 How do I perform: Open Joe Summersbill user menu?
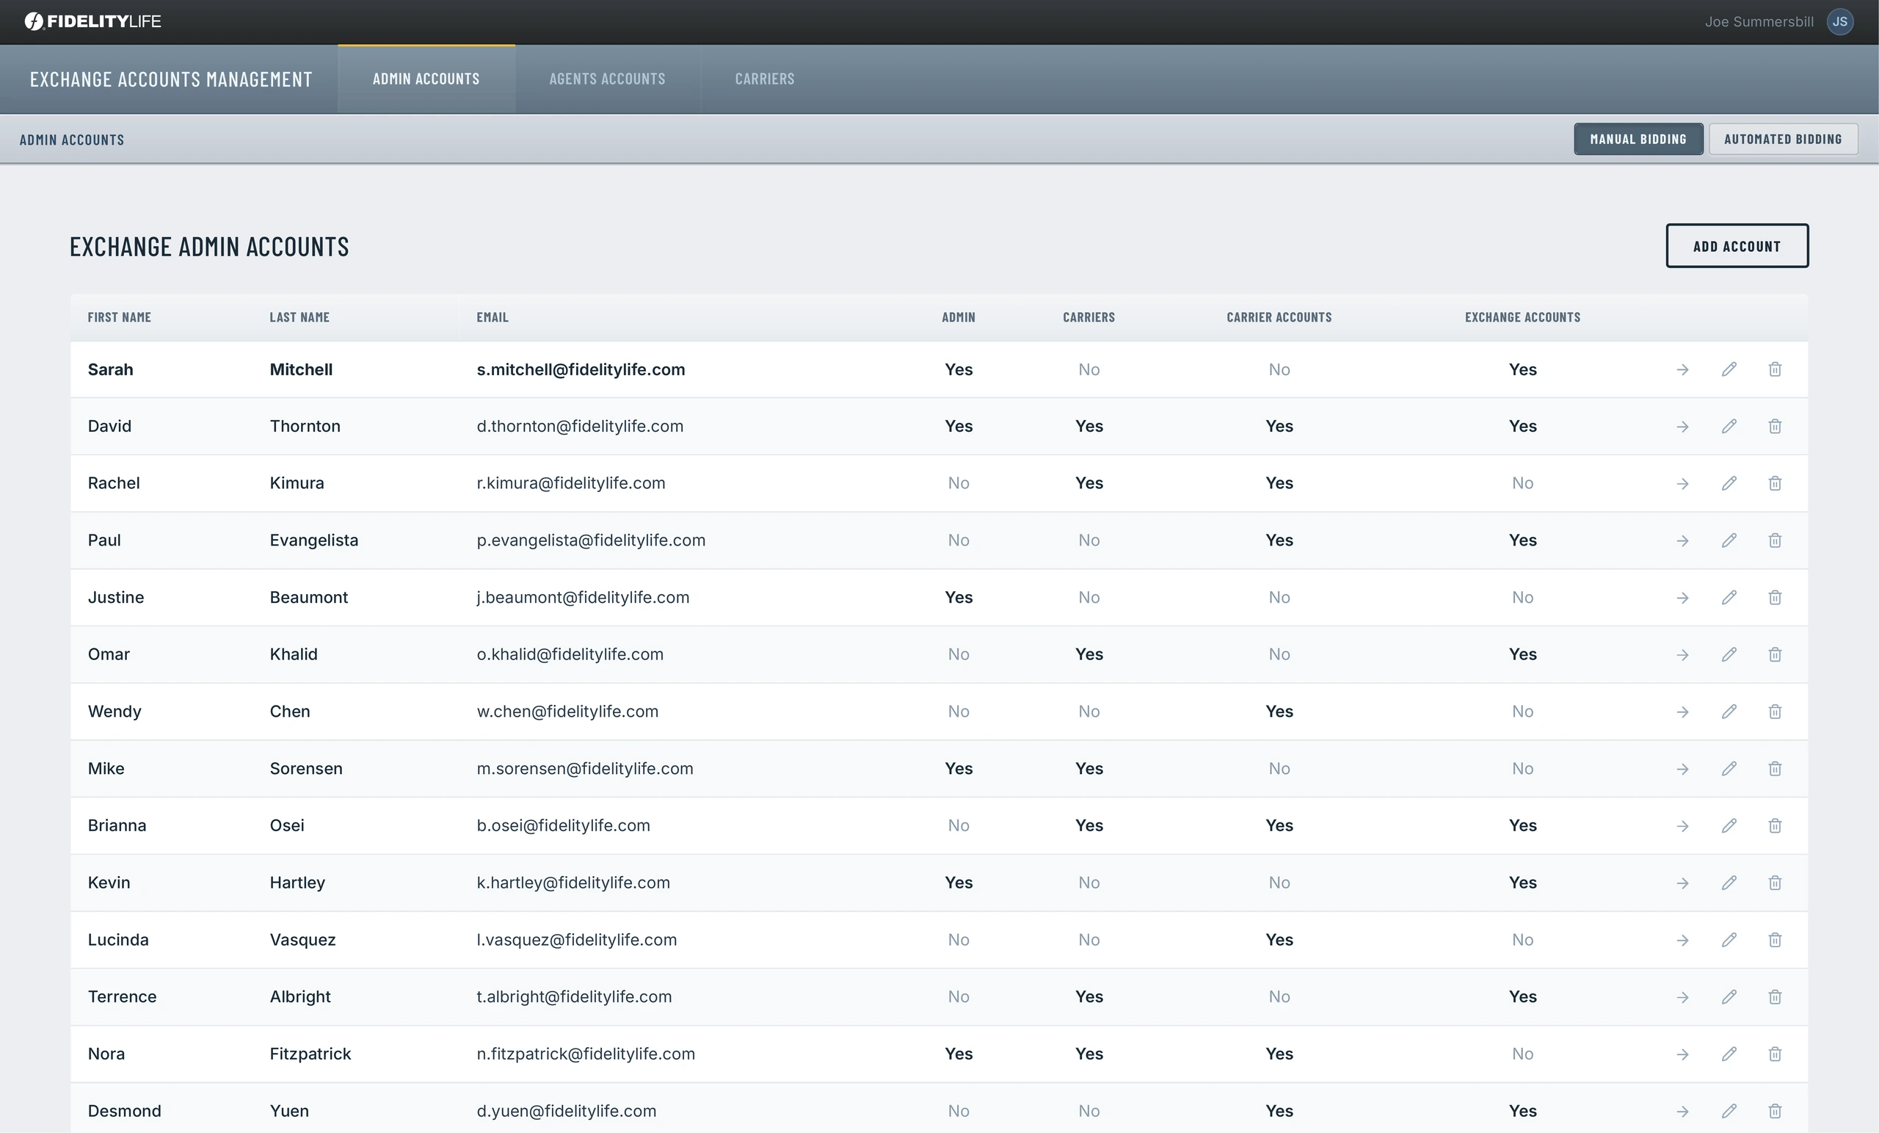point(1759,21)
